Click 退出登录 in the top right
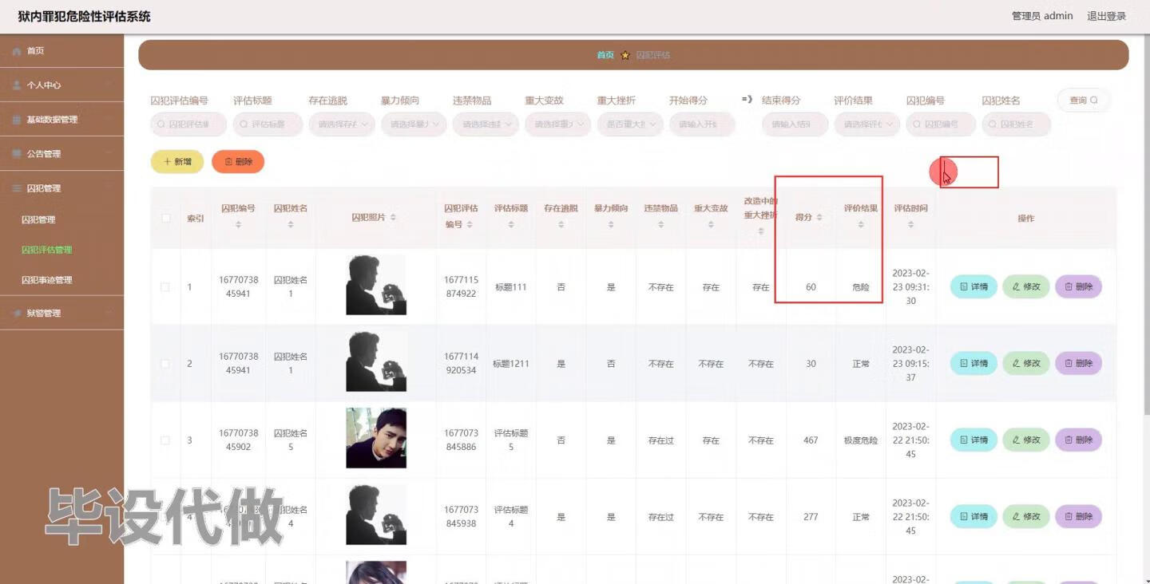 point(1106,16)
